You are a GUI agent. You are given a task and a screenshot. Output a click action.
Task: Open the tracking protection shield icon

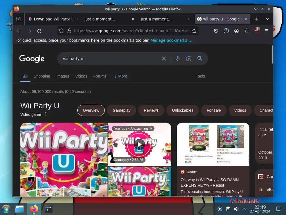click(61, 31)
